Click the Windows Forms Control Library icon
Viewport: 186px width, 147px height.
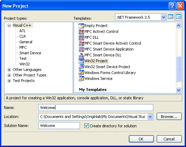pyautogui.click(x=81, y=73)
